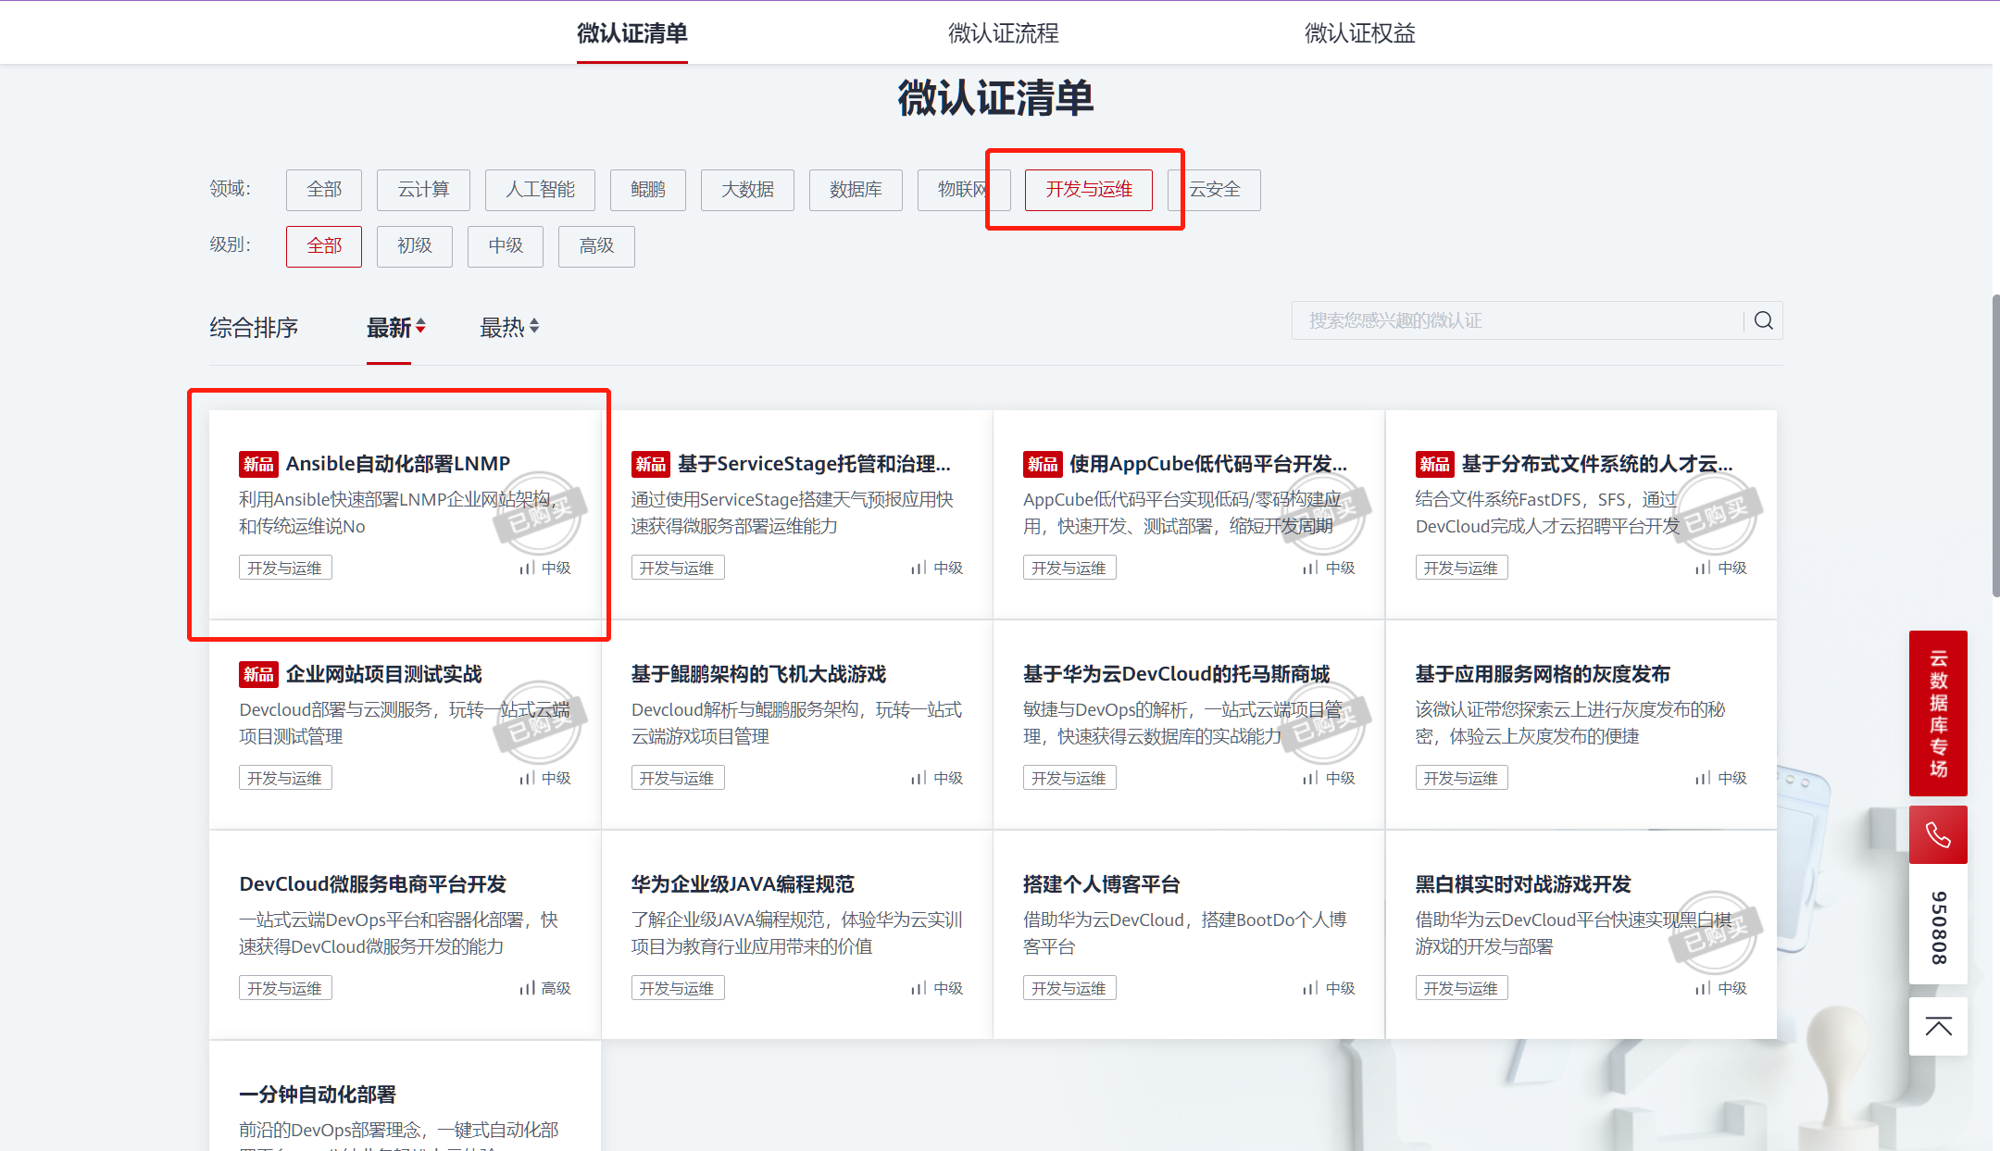The height and width of the screenshot is (1151, 2000).
Task: Select the 高级 level filter
Action: coord(596,246)
